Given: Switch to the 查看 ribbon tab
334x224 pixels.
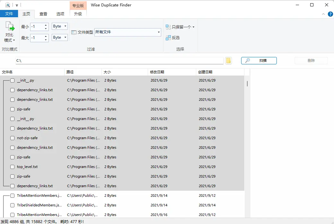Looking at the screenshot, I should click(43, 14).
